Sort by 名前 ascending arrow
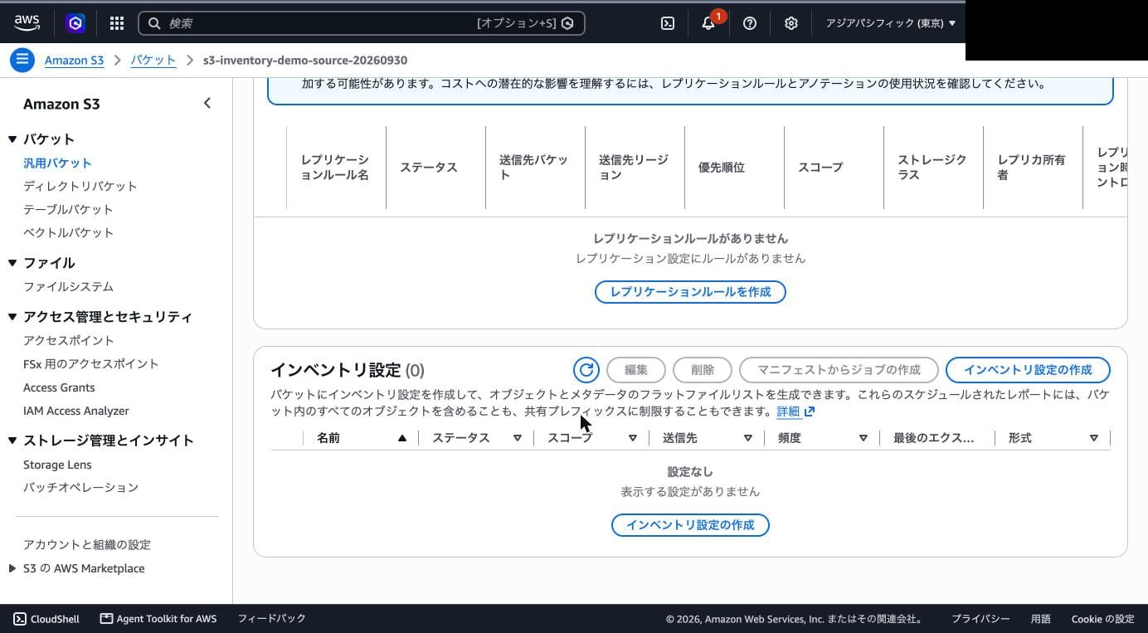This screenshot has height=633, width=1148. 402,438
